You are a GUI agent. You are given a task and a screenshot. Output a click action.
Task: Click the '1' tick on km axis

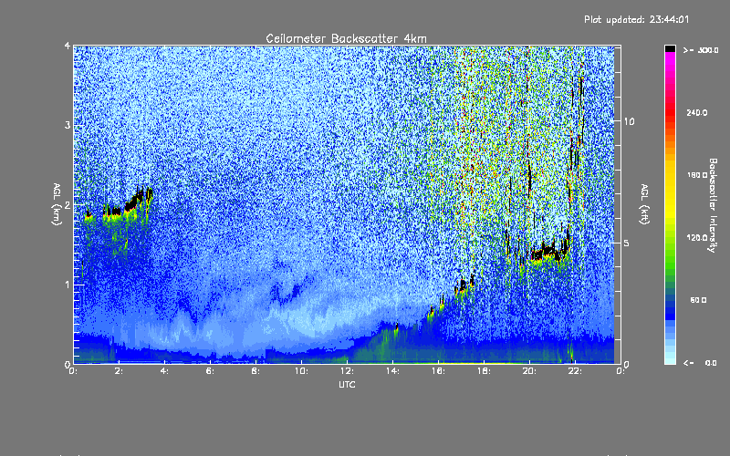coord(68,285)
